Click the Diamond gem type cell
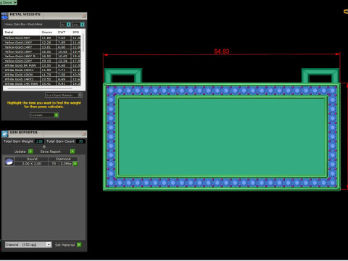 click(63, 159)
